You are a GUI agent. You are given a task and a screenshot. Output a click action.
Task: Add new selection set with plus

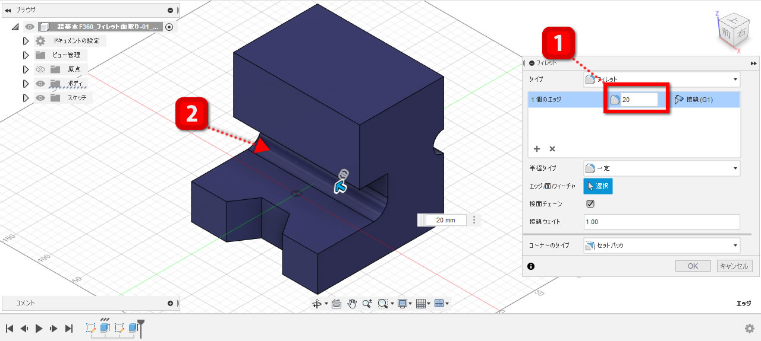pyautogui.click(x=537, y=149)
